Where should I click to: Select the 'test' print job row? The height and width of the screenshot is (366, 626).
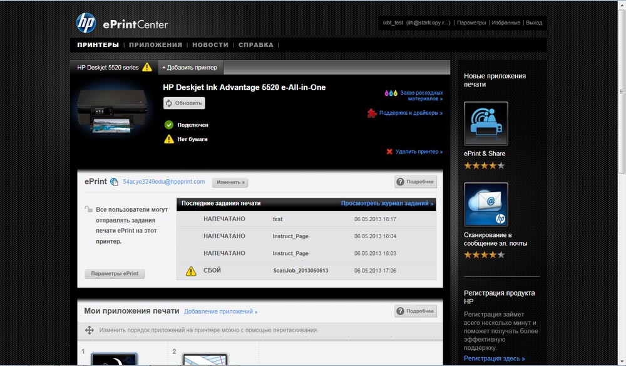pyautogui.click(x=306, y=219)
